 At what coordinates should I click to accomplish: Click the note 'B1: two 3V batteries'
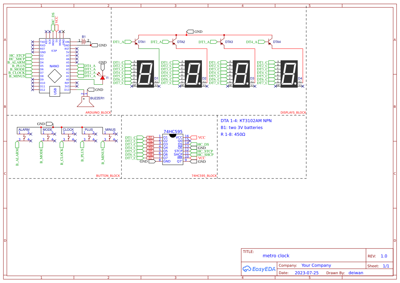pyautogui.click(x=242, y=127)
